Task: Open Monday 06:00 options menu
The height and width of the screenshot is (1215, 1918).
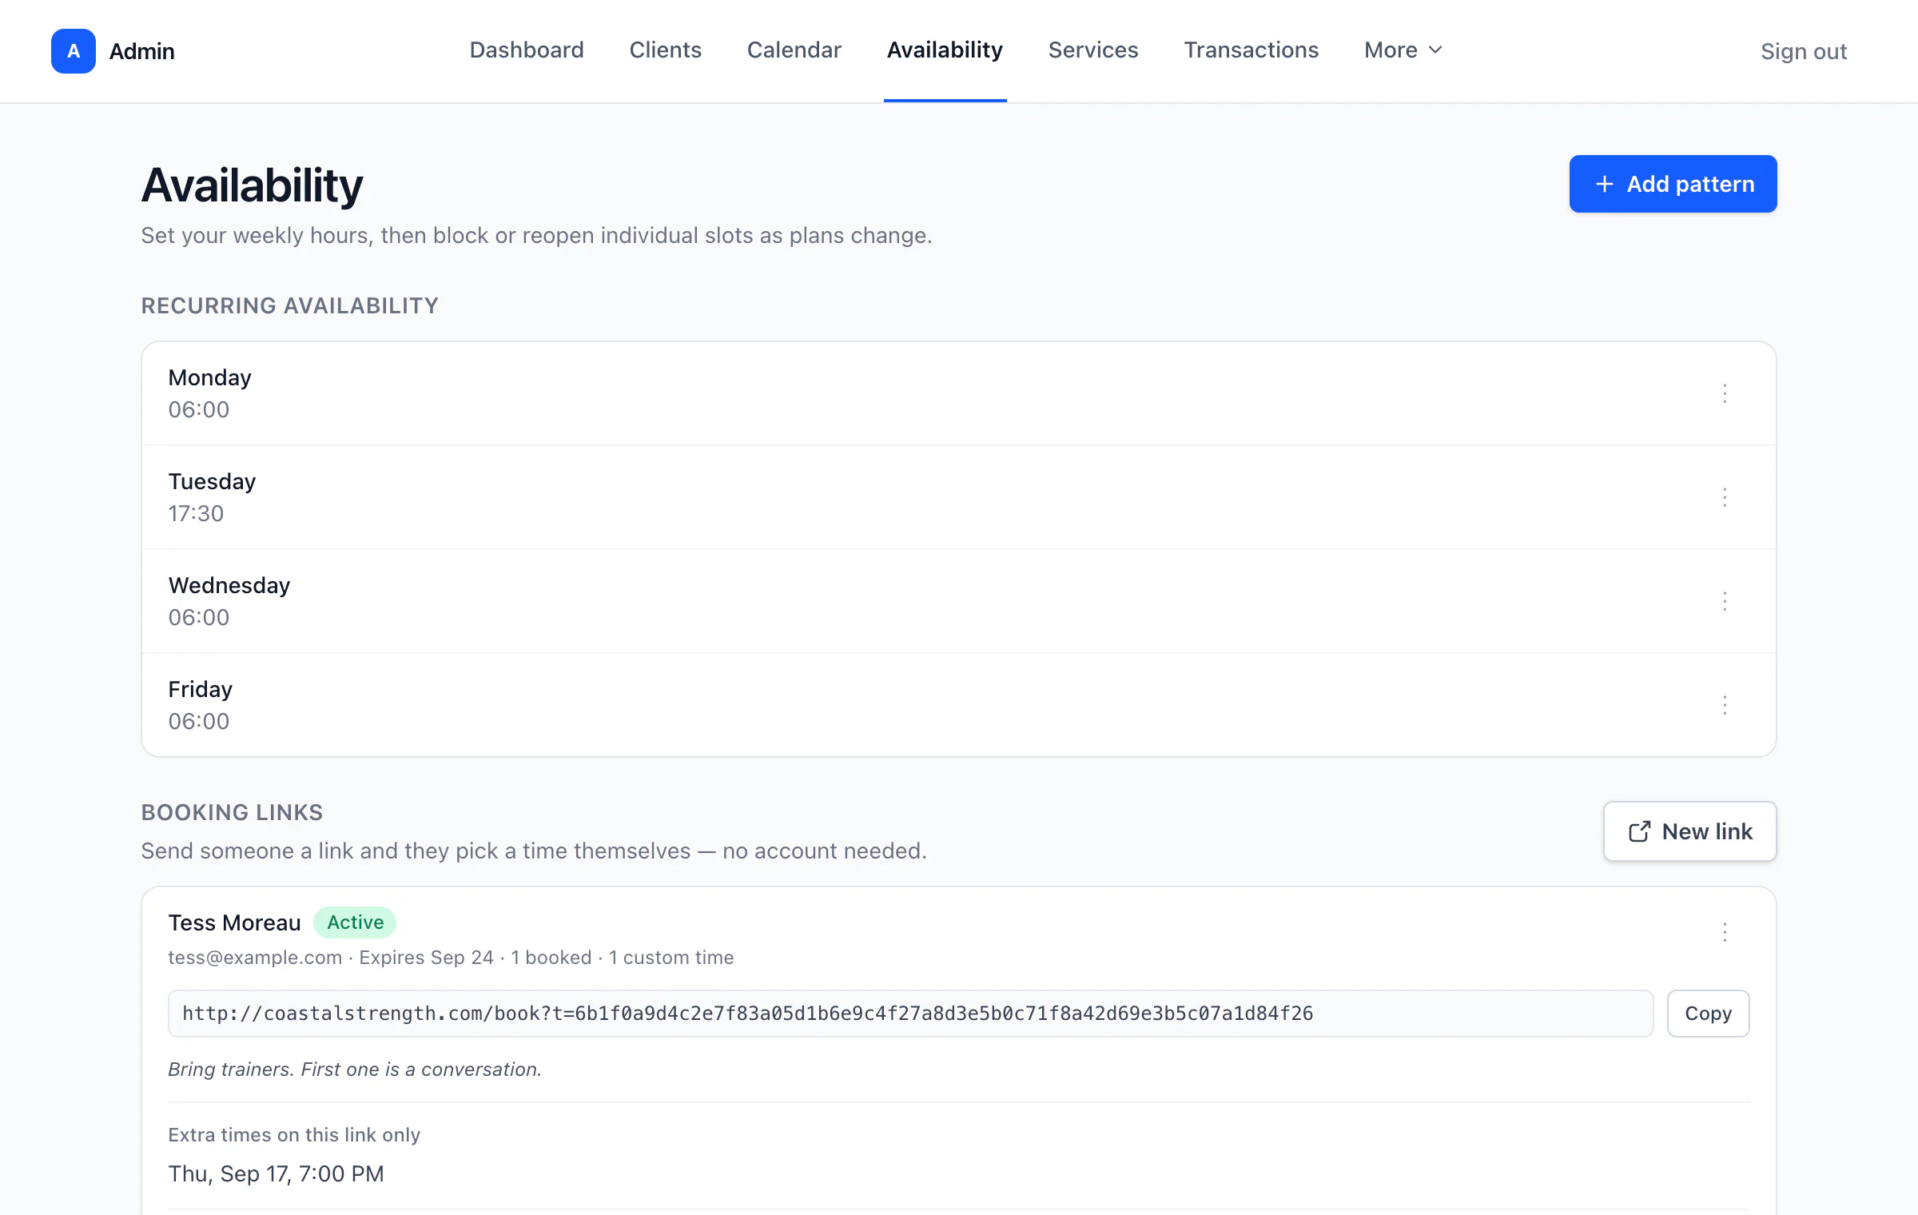Action: click(1725, 393)
